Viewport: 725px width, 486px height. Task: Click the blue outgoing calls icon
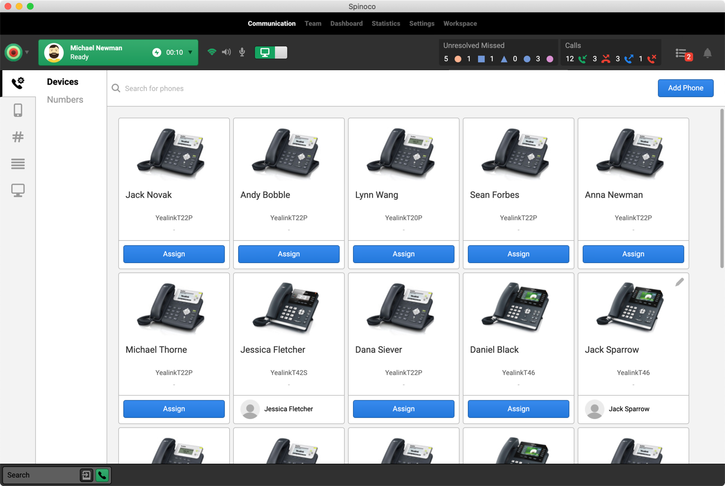click(629, 59)
